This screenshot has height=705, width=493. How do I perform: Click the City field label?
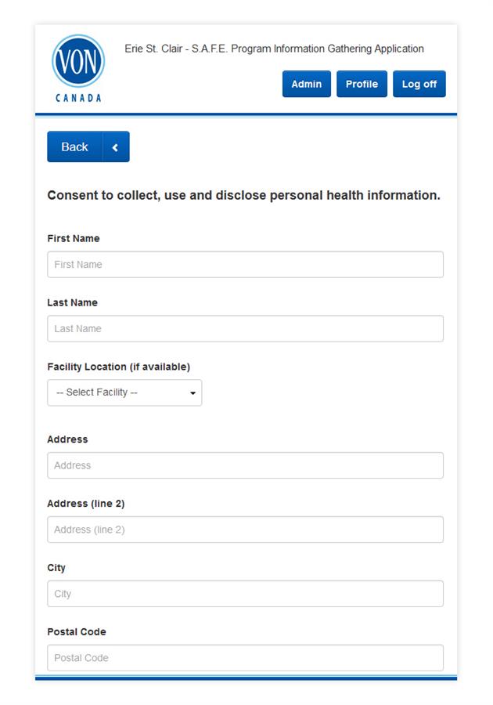pos(56,568)
